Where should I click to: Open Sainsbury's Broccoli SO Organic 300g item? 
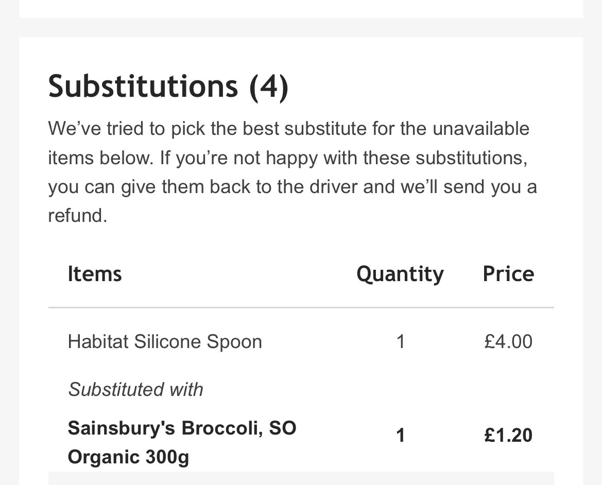pyautogui.click(x=182, y=442)
